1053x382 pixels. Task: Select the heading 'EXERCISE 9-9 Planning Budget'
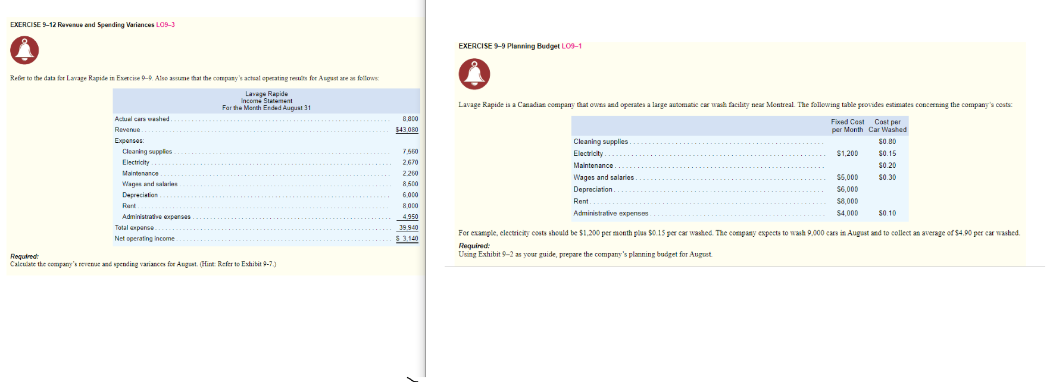[x=509, y=46]
